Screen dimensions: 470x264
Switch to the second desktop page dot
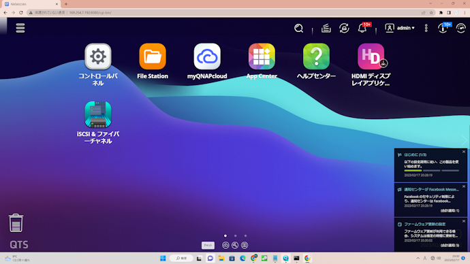235,236
